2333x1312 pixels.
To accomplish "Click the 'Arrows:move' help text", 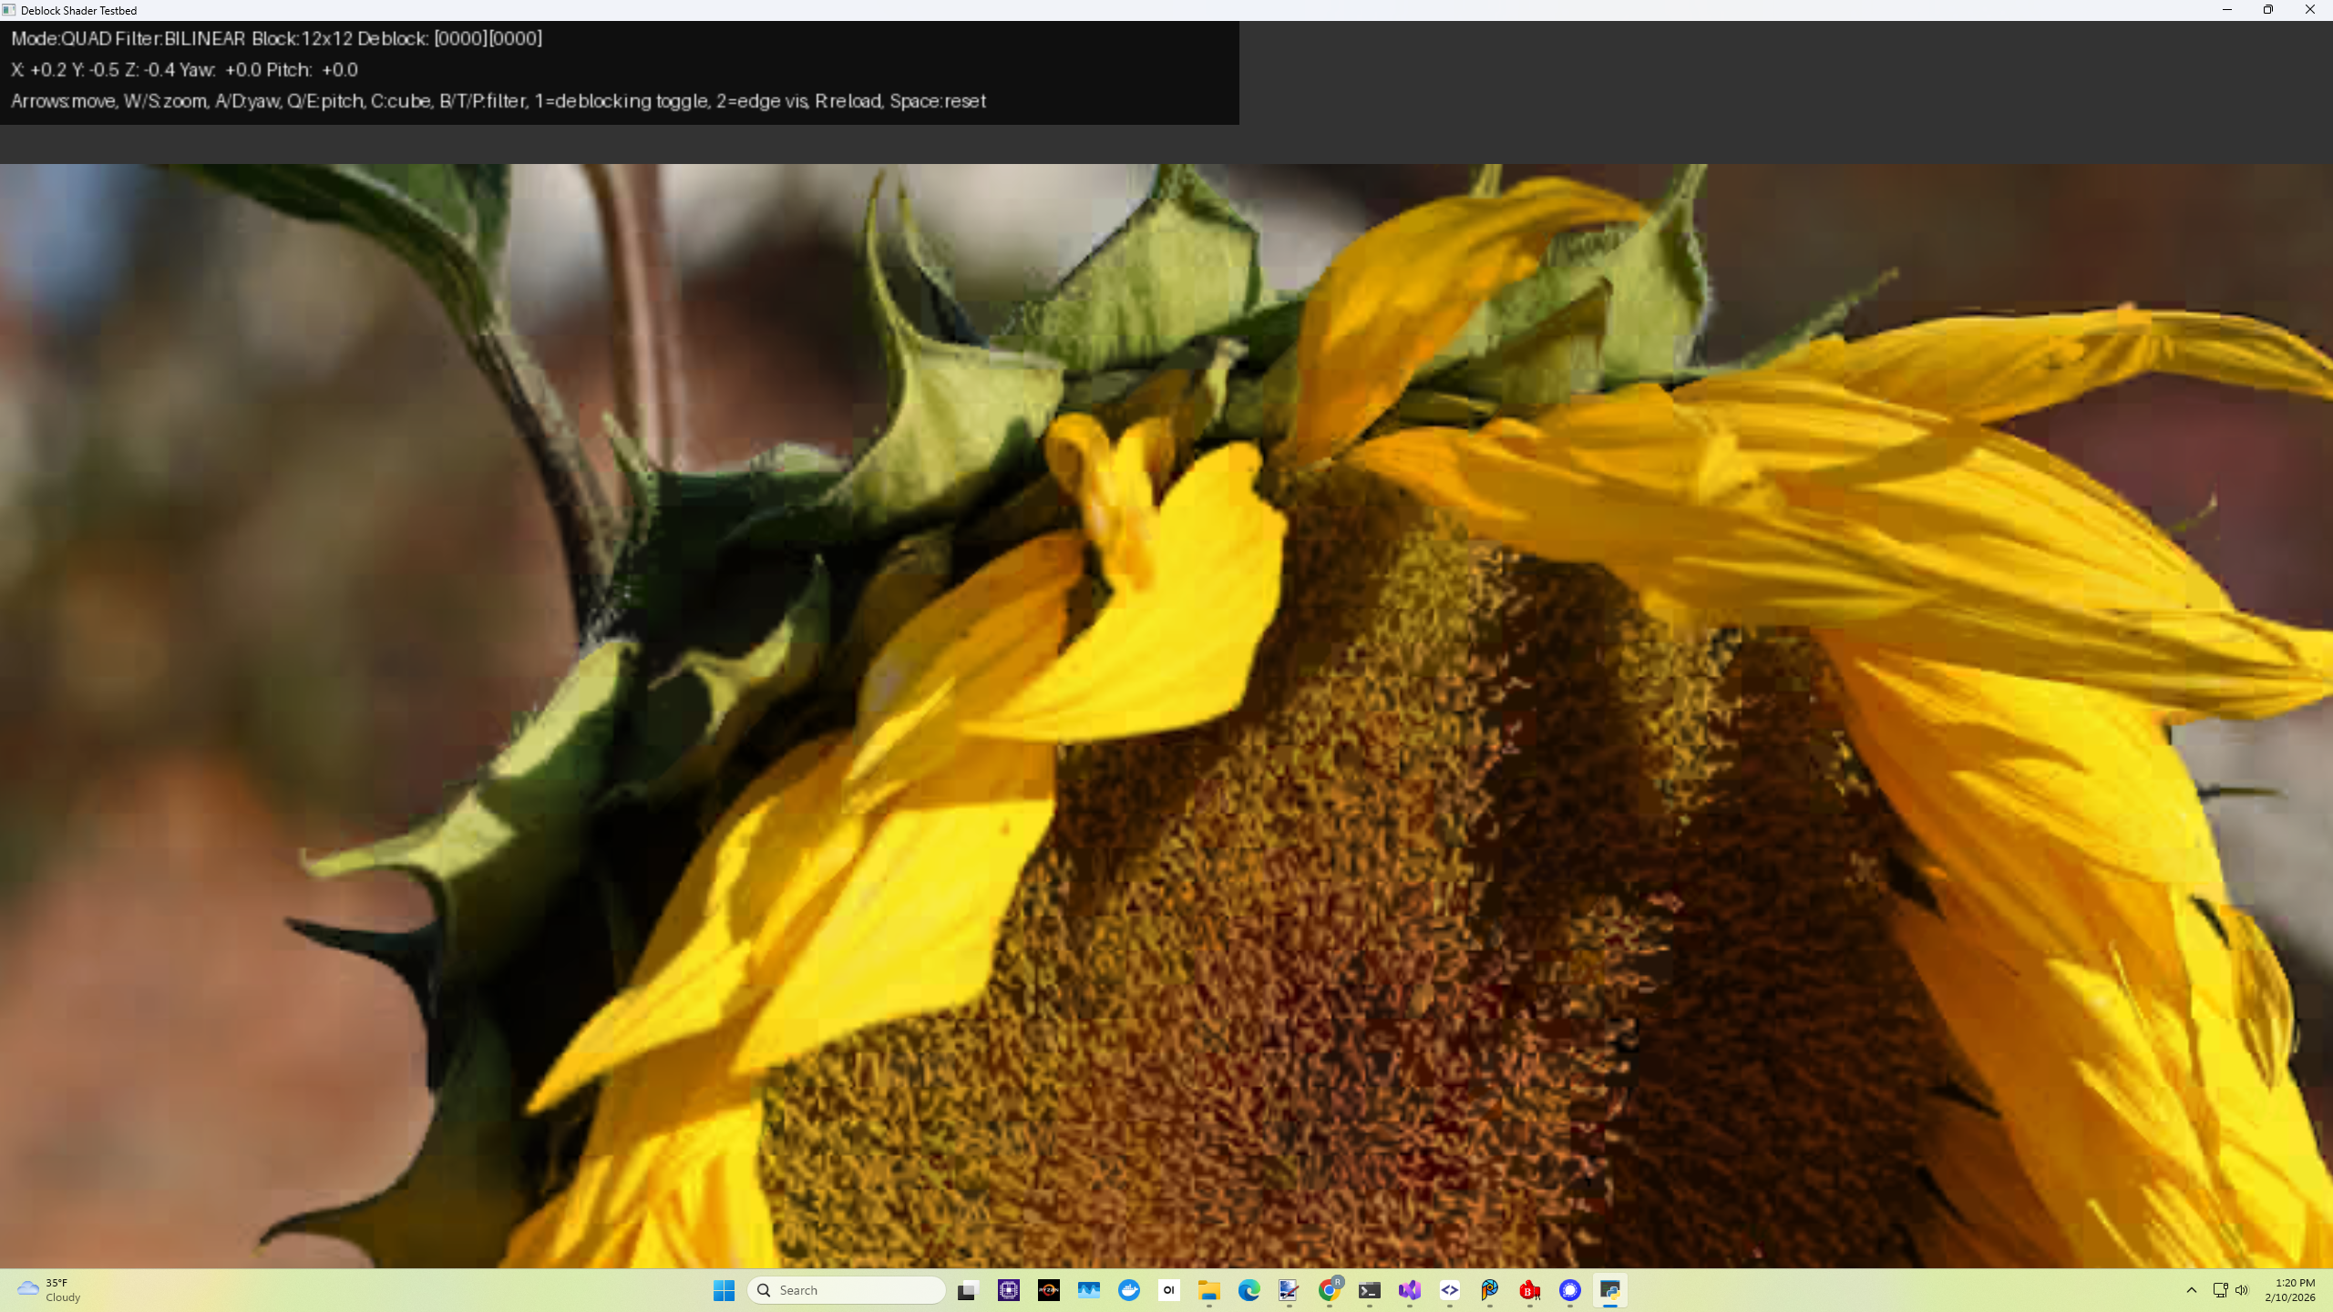I will (64, 101).
